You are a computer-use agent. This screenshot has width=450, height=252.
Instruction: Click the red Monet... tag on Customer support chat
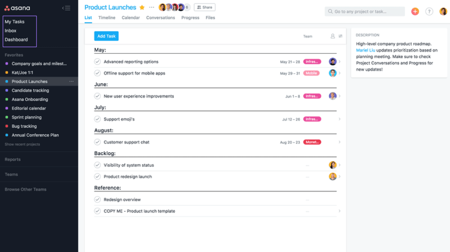(312, 142)
